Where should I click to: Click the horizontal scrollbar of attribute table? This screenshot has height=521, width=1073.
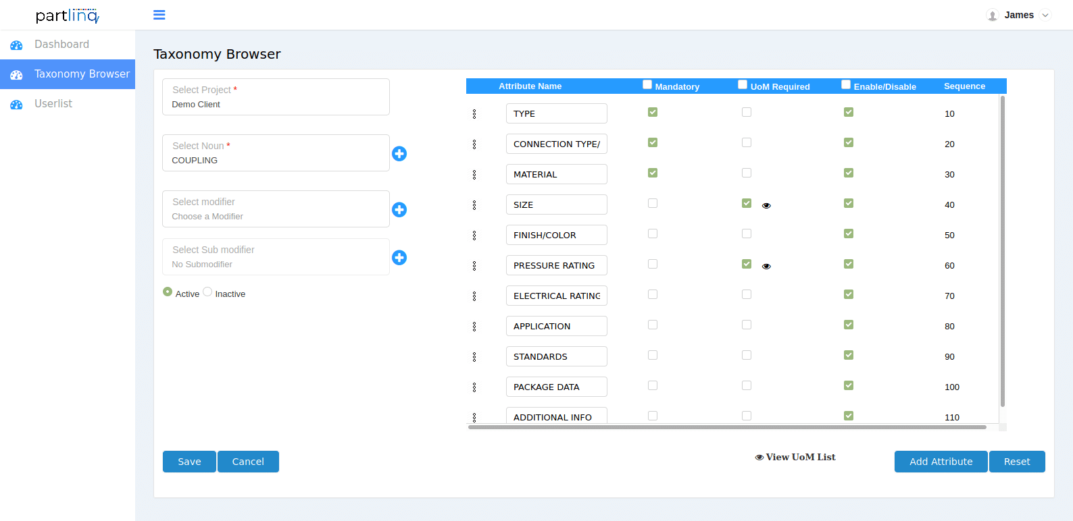(x=727, y=427)
